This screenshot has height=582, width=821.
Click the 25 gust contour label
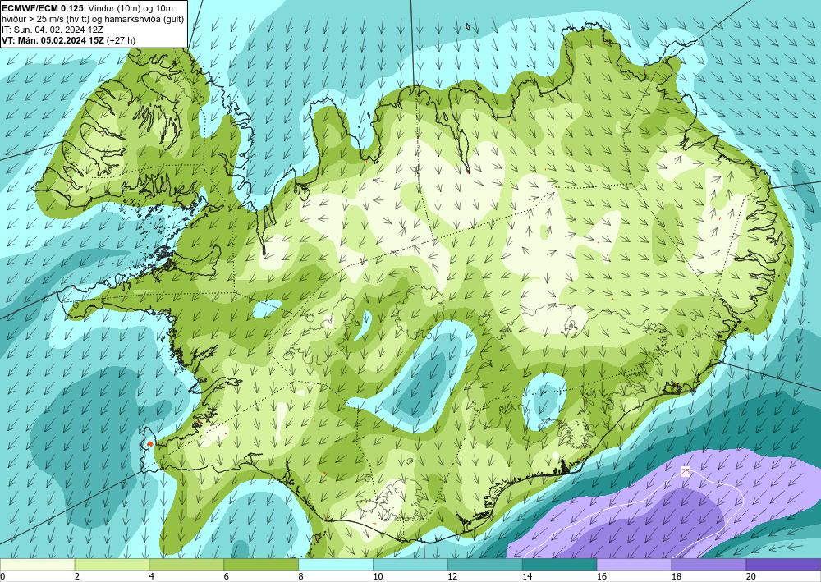click(686, 472)
